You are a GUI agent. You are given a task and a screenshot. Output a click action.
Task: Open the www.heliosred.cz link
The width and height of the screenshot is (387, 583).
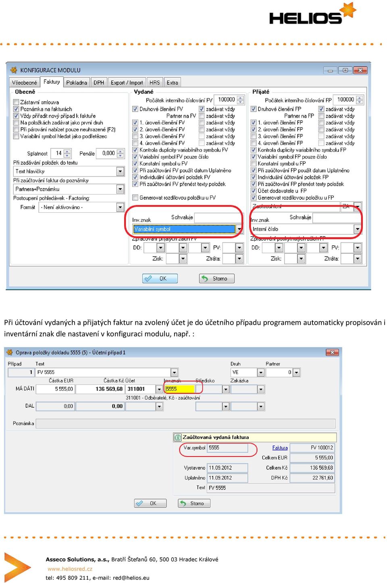tap(70, 569)
